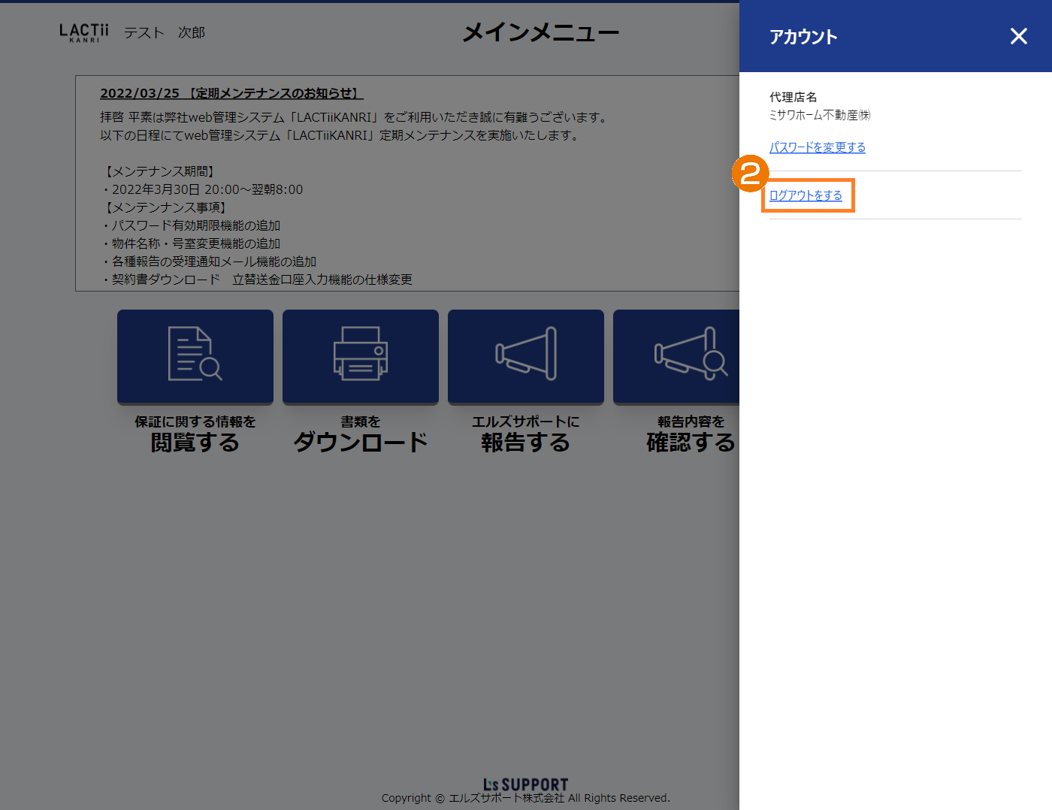Close the アカウント panel with the X
Image resolution: width=1052 pixels, height=810 pixels.
[1018, 36]
